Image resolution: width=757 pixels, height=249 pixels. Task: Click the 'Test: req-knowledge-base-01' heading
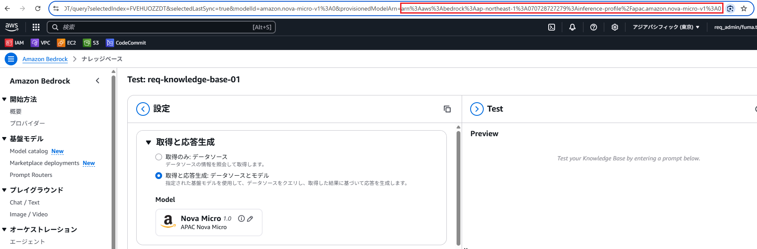click(x=184, y=80)
